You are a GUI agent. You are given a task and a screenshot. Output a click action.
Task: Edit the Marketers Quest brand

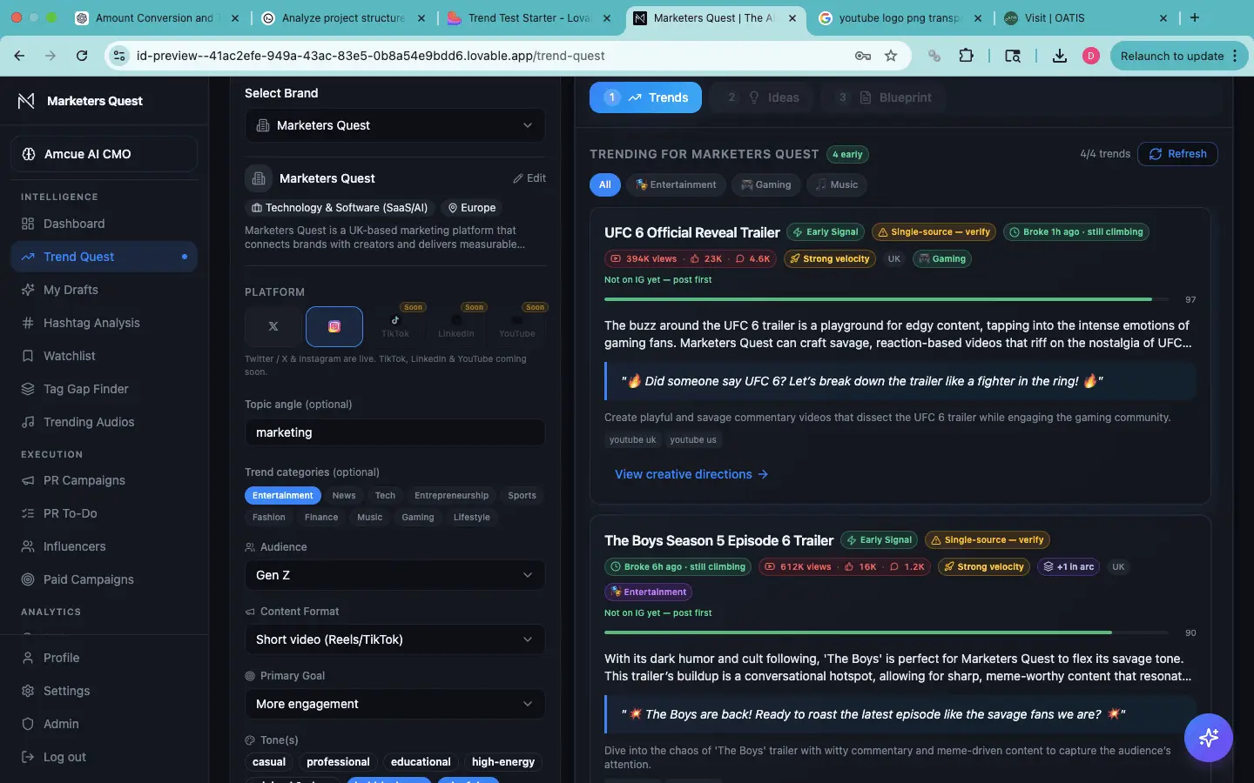529,178
